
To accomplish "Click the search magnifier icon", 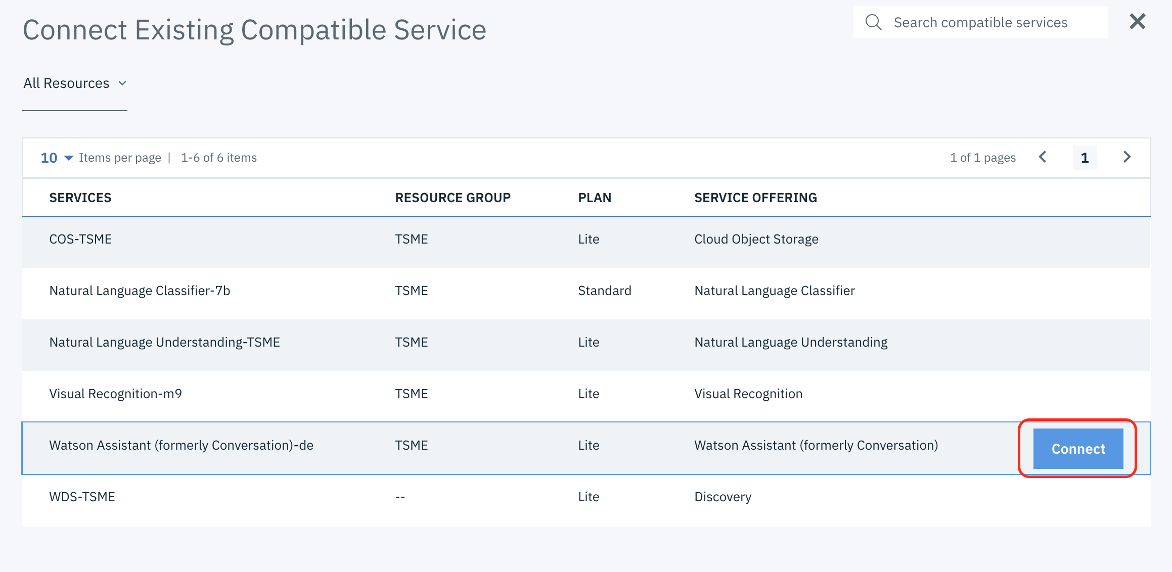I will [x=873, y=22].
